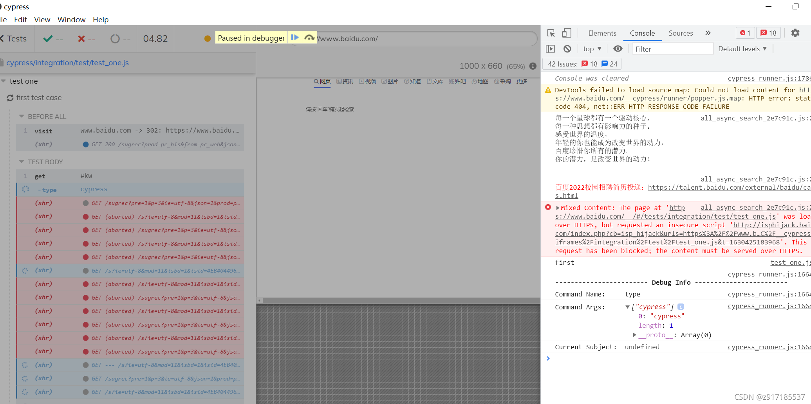Open DevTools settings gear

pos(795,33)
